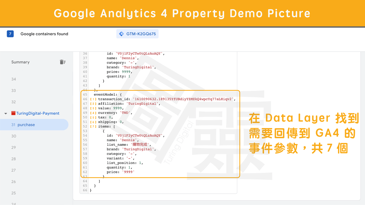Click the list_name: '購物完成' line
This screenshot has height=205, width=365.
tap(129, 145)
